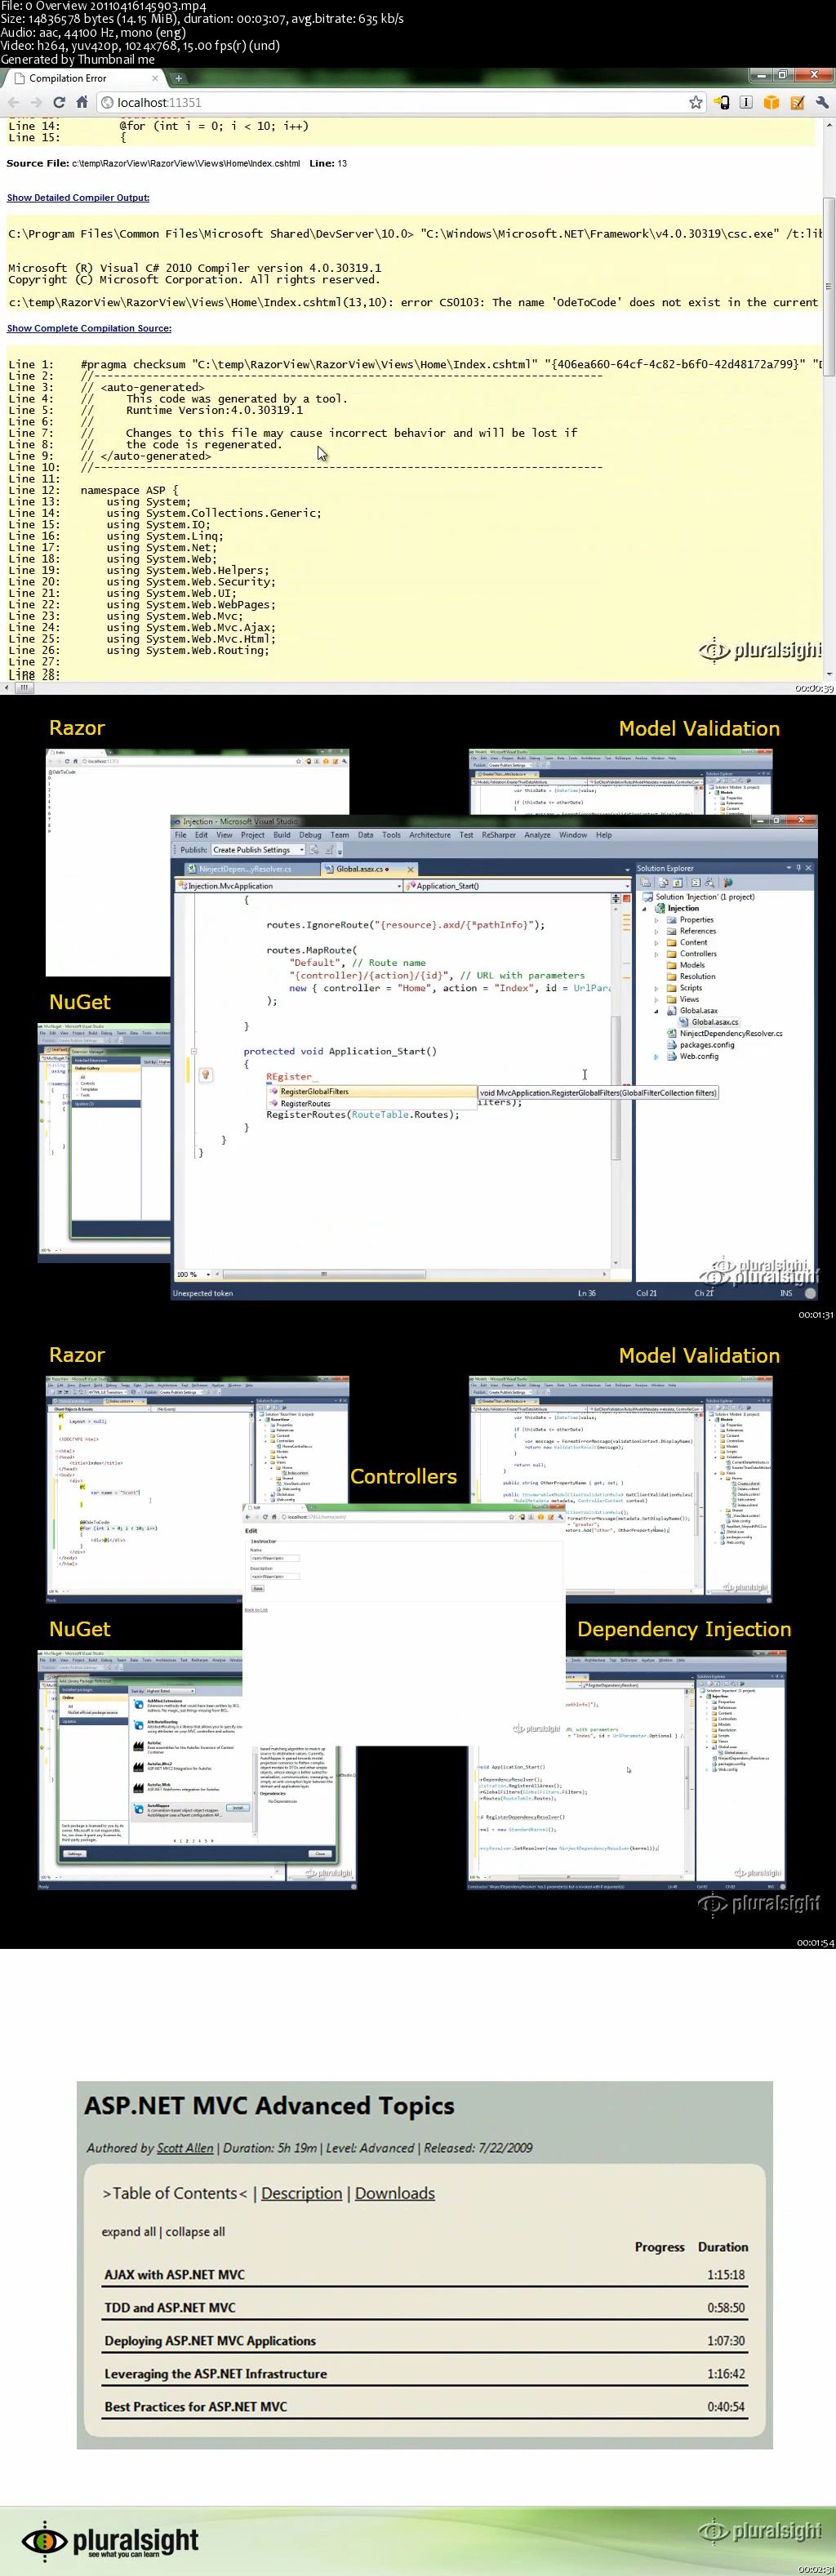Open the Tools menu

coord(391,835)
